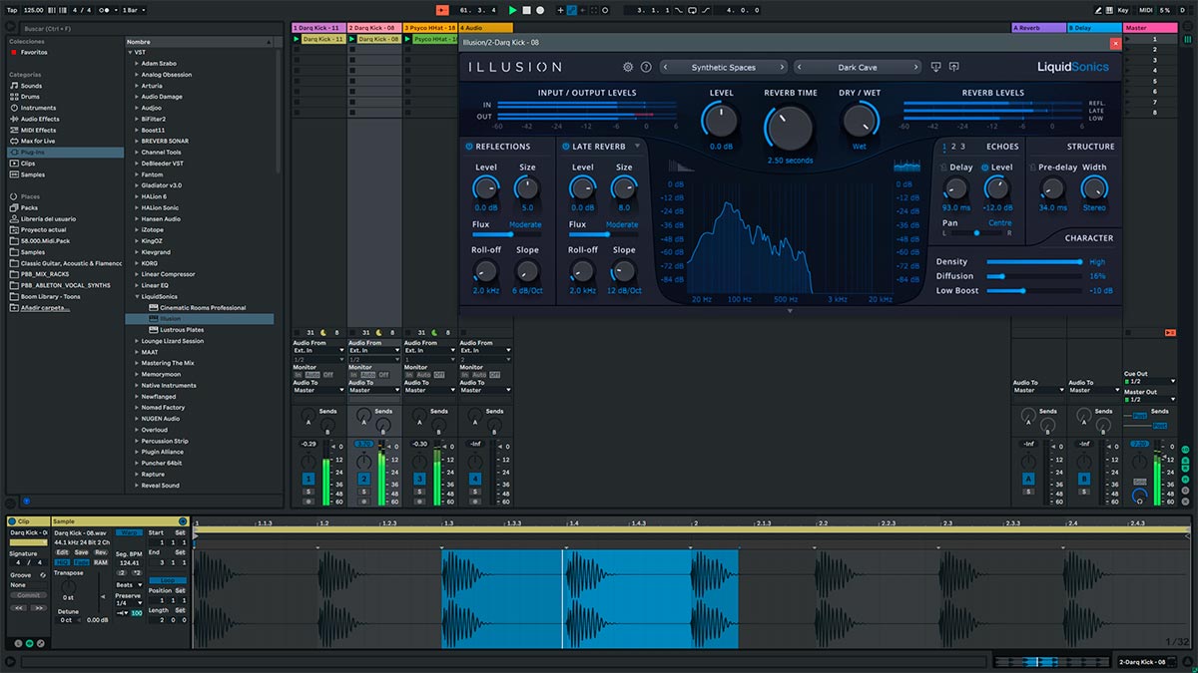
Task: Stop playback with the square Stop button
Action: tap(527, 10)
